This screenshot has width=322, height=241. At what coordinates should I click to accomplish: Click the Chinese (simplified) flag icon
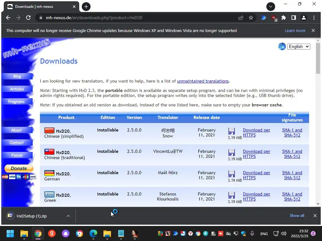click(49, 130)
